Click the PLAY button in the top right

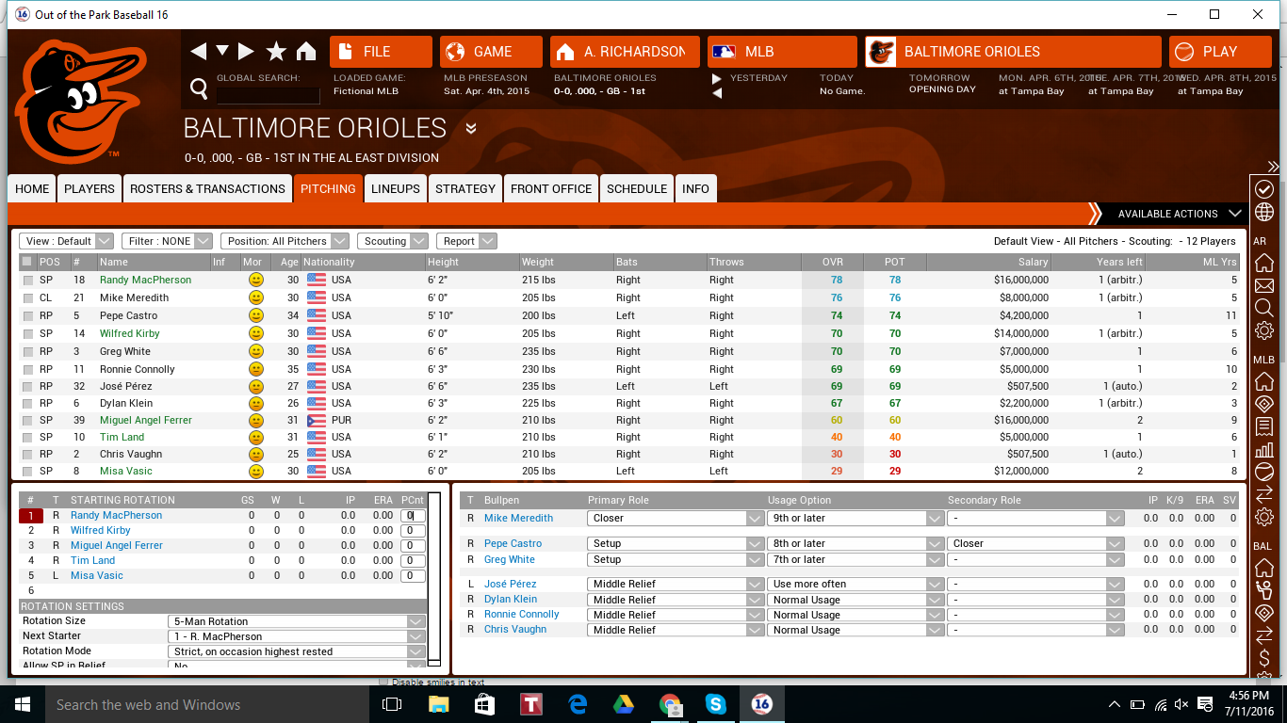pyautogui.click(x=1220, y=51)
